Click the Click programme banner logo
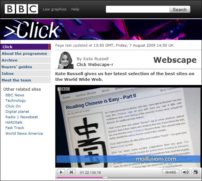 (32, 30)
